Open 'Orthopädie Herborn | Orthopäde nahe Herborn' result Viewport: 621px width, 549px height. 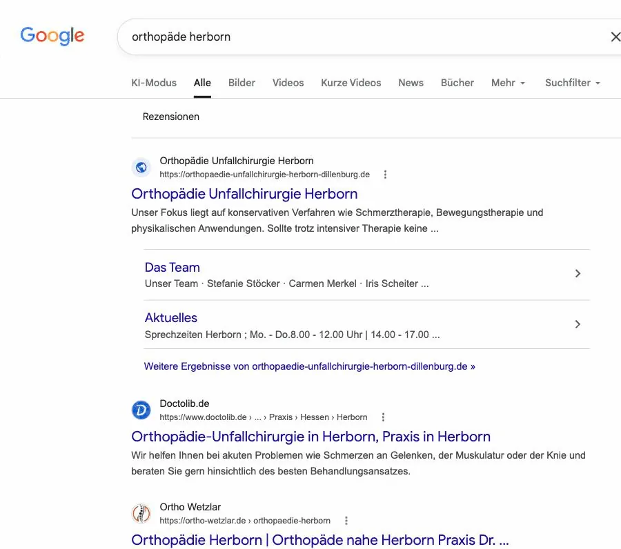pos(320,540)
